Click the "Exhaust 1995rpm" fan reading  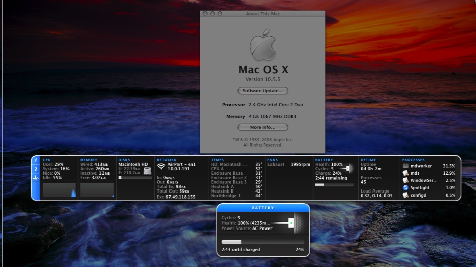[289, 164]
